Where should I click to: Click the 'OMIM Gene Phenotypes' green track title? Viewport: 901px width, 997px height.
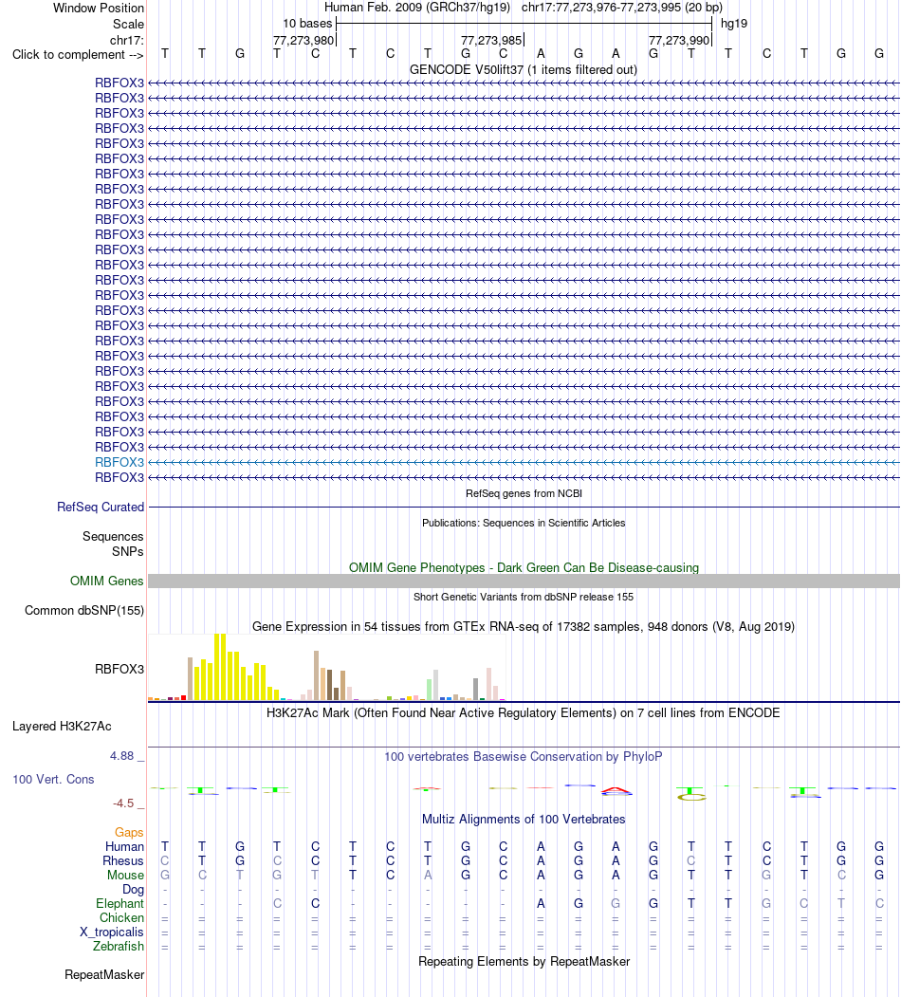point(524,567)
